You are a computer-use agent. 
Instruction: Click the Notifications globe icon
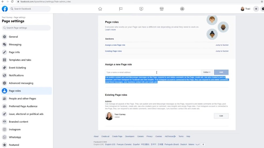5,75
